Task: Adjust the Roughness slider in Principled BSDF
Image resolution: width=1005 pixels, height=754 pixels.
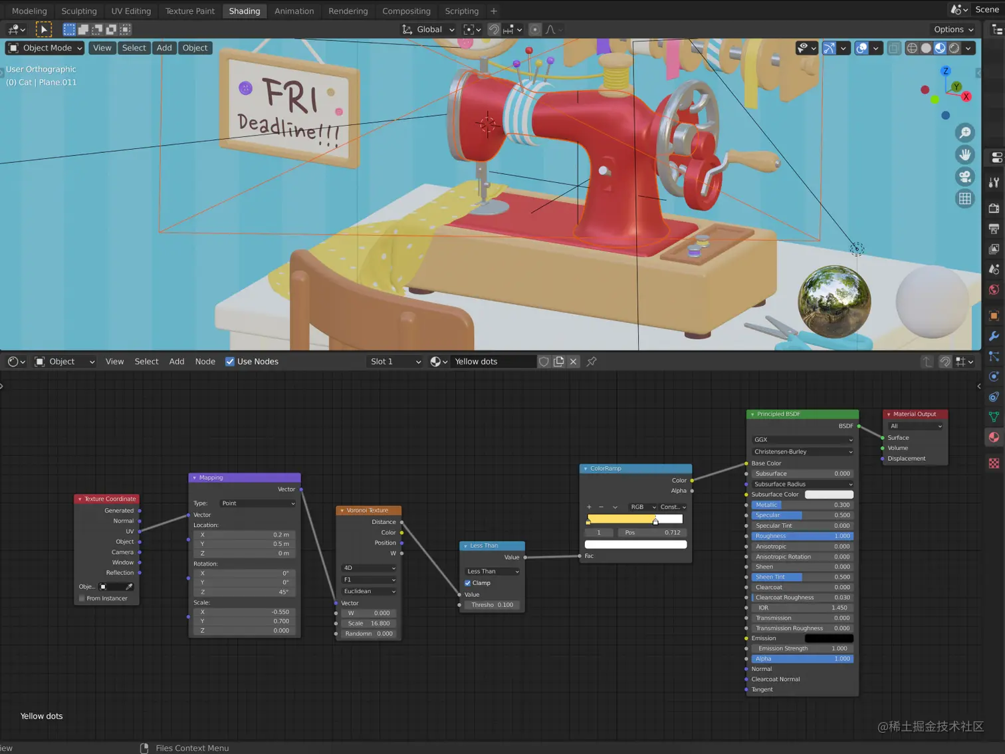Action: [802, 536]
